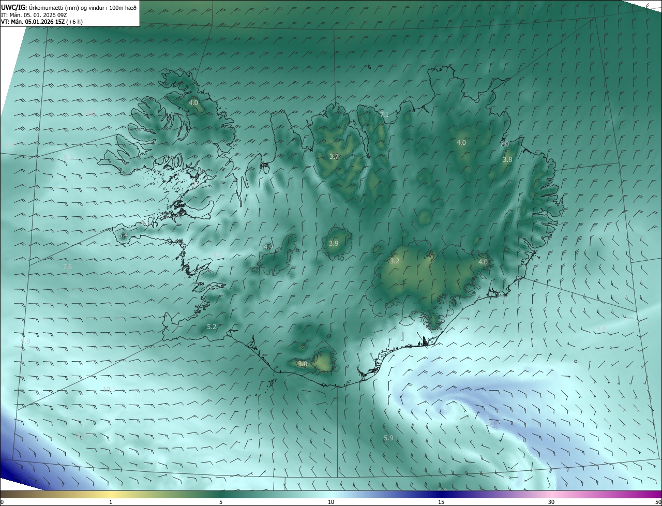Click the dark navy color bar segment above tick 15

(x=441, y=494)
